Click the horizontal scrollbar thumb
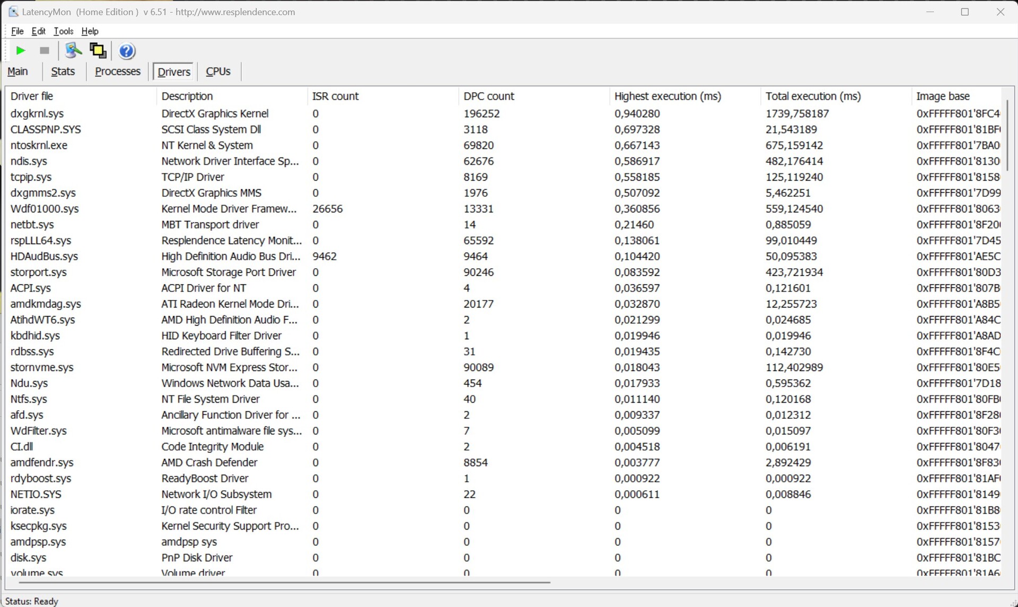Viewport: 1018px width, 607px height. tap(284, 582)
